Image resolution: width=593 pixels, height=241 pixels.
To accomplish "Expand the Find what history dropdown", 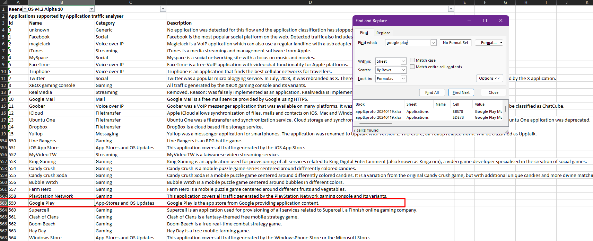I will 433,43.
